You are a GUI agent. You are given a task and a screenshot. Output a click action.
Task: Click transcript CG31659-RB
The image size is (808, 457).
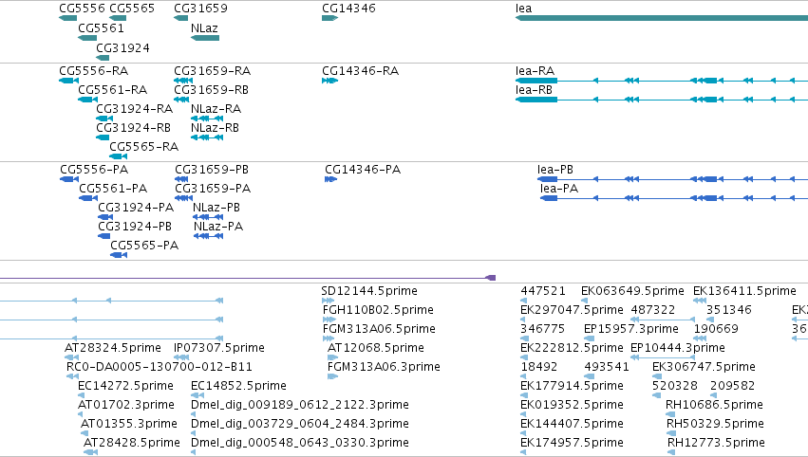point(212,89)
